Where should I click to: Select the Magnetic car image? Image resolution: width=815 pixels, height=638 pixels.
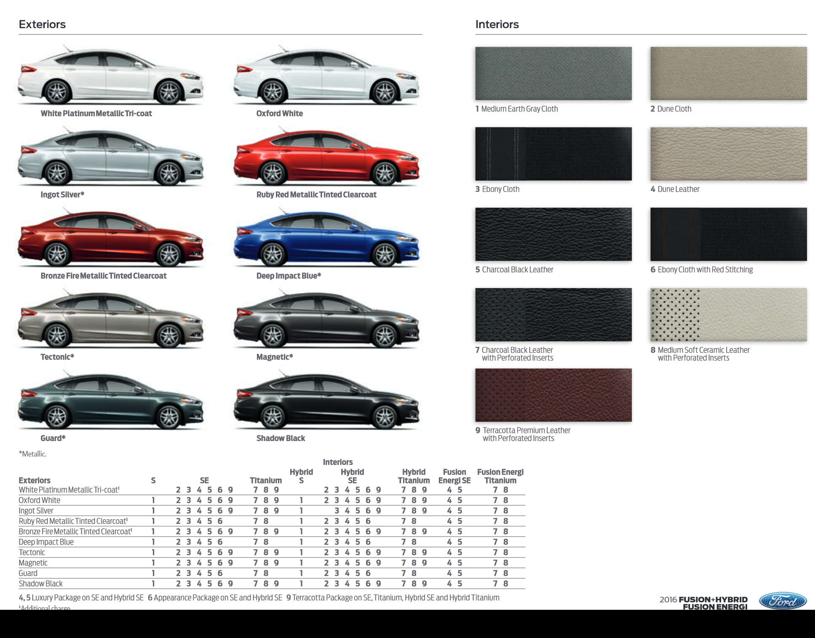pos(326,318)
